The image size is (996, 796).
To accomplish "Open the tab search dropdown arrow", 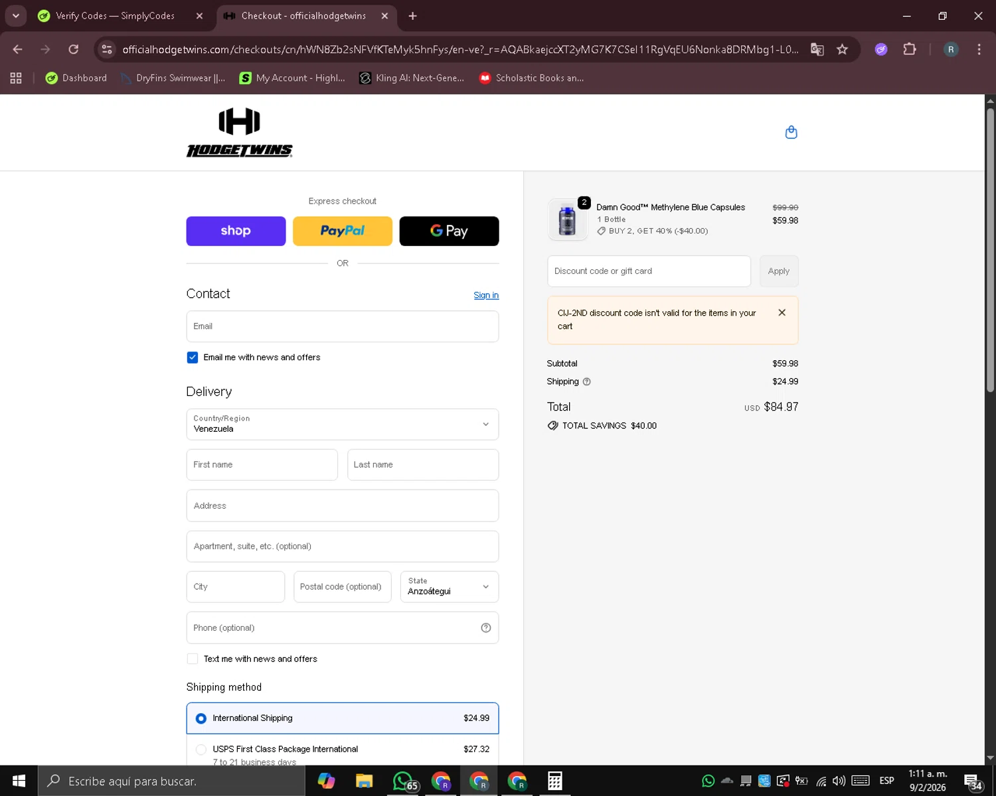I will pyautogui.click(x=15, y=16).
